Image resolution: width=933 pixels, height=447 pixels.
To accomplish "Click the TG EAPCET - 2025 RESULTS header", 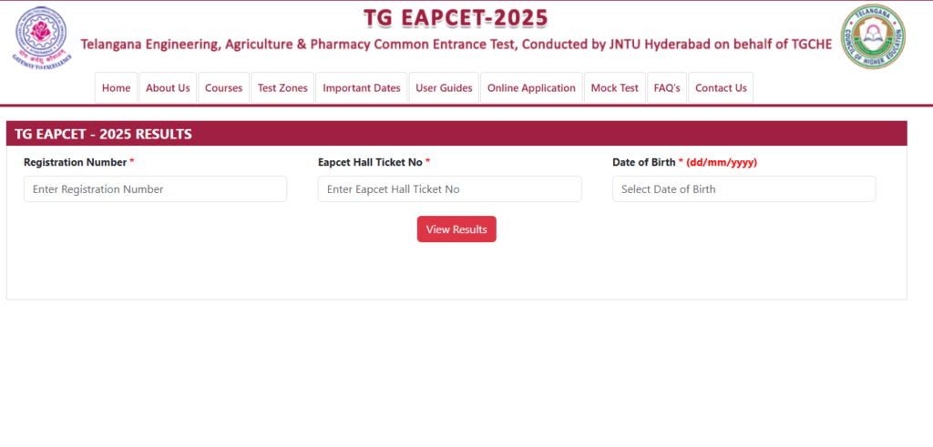I will [x=104, y=135].
